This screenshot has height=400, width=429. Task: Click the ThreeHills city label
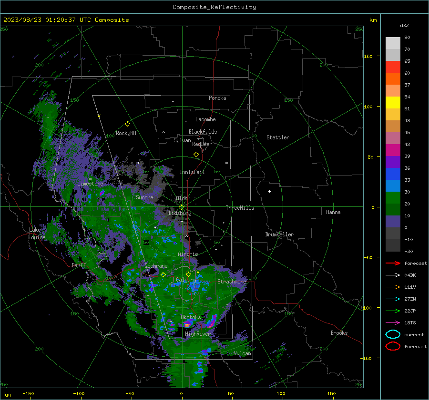point(240,208)
